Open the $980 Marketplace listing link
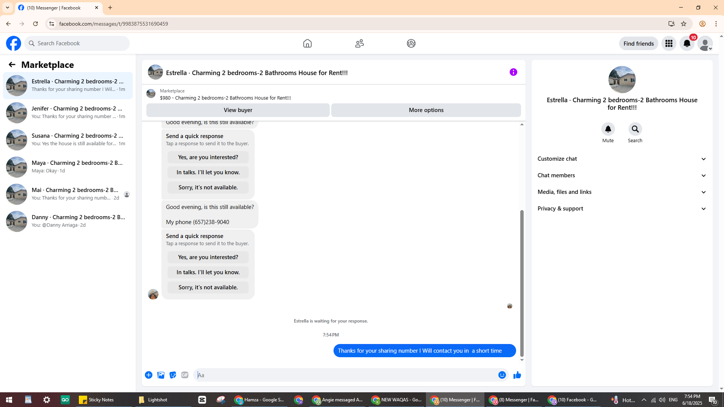The image size is (724, 407). coord(225,98)
